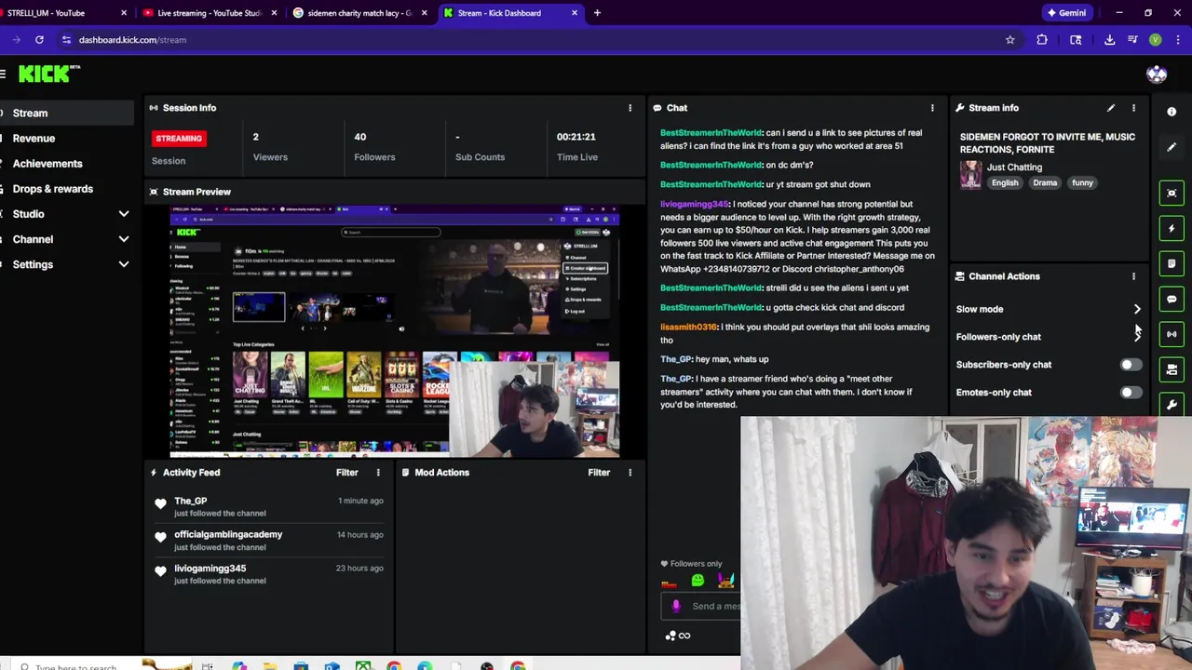Select Stream in the left sidebar
This screenshot has width=1192, height=670.
click(x=67, y=114)
